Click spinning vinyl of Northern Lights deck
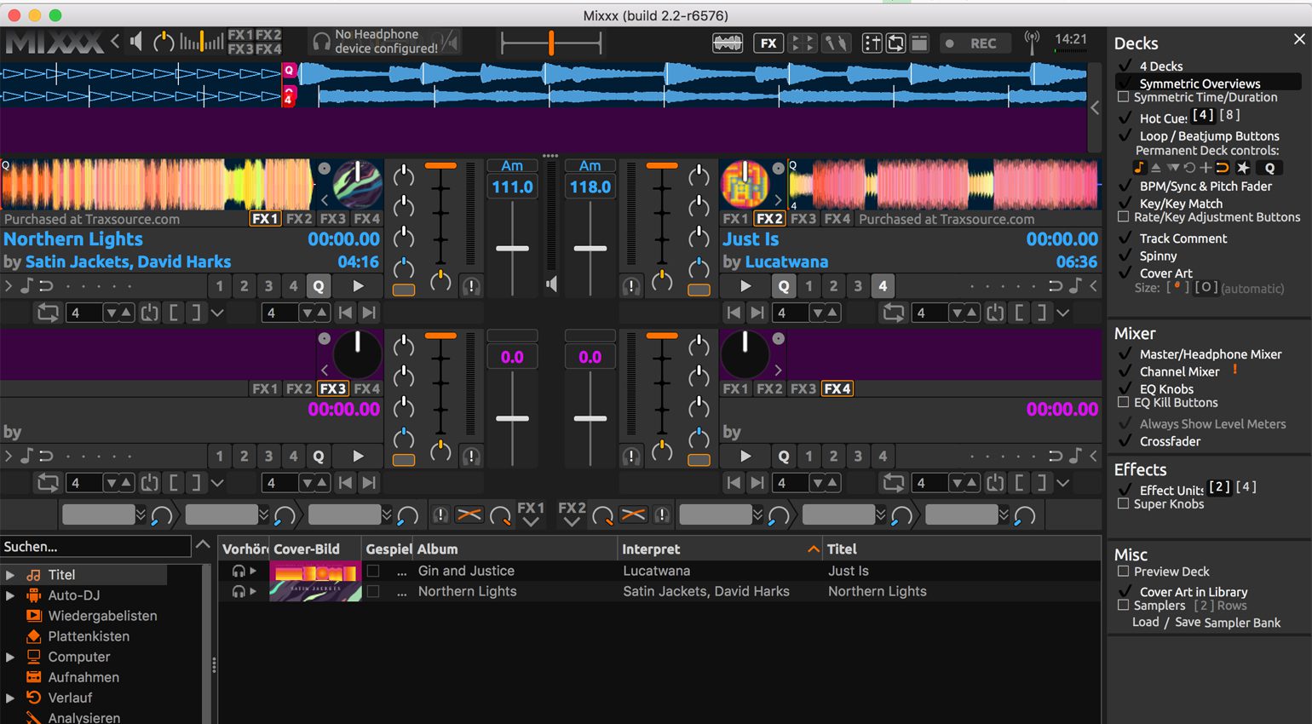1312x724 pixels. [357, 184]
